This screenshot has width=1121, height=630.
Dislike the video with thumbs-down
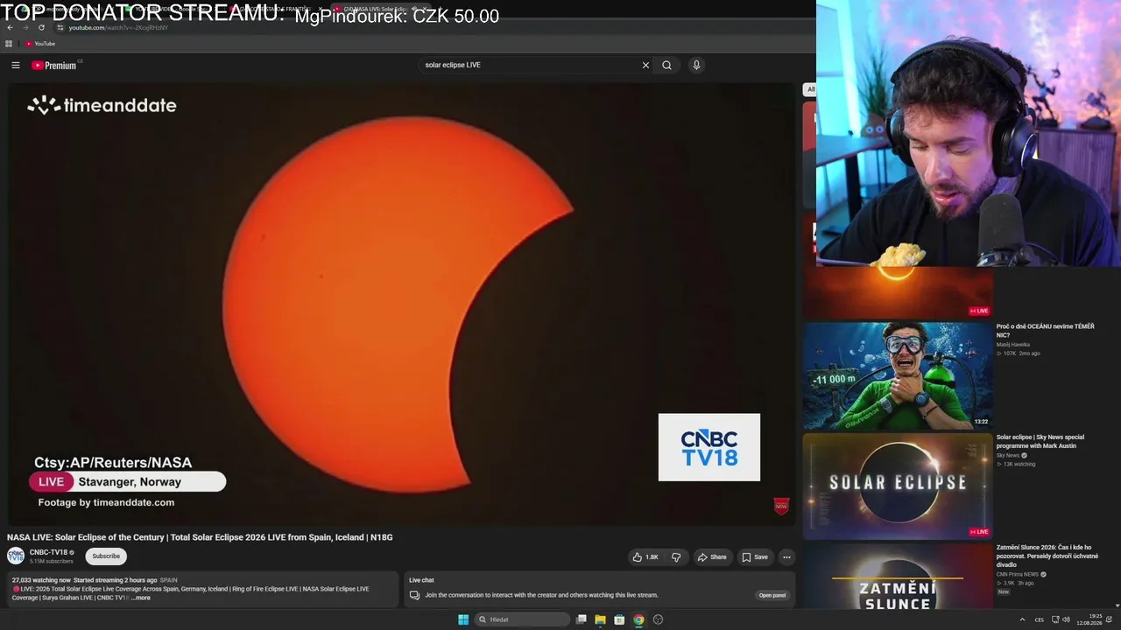[x=676, y=556]
